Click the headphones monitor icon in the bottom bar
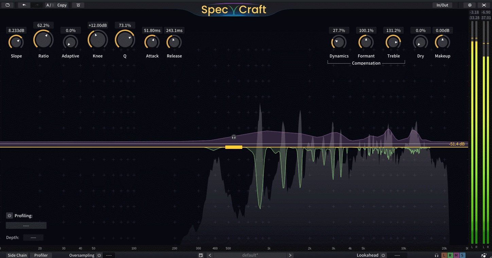Screen dimensions: 492x258 pyautogui.click(x=437, y=255)
